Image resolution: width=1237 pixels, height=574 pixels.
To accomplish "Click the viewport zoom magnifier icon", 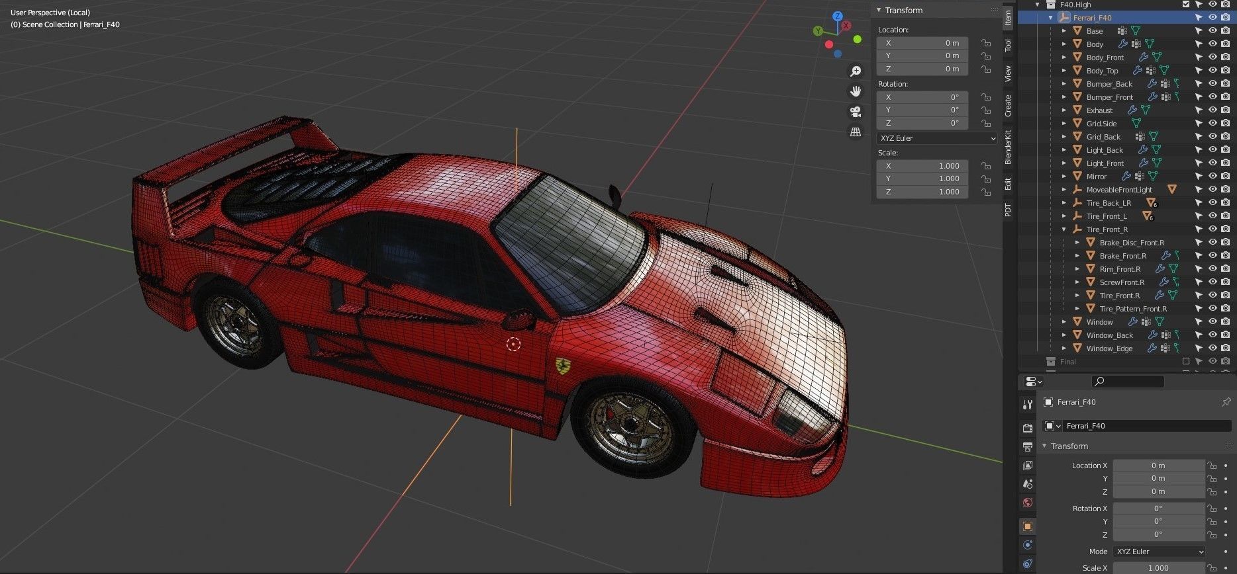I will (856, 71).
